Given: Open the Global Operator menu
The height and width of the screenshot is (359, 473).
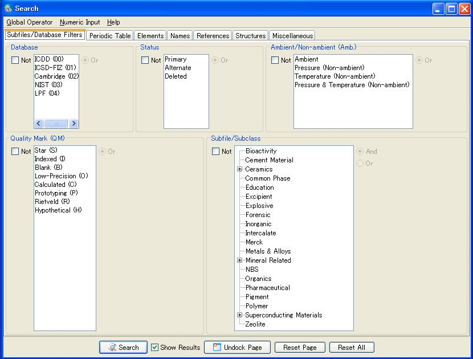Looking at the screenshot, I should [x=30, y=22].
